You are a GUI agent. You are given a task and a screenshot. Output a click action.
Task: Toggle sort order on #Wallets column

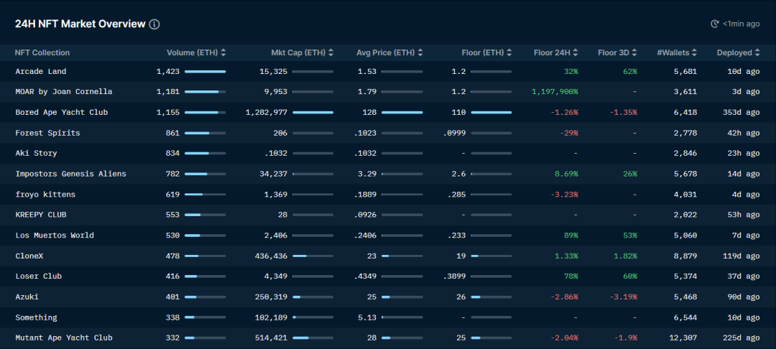coord(693,52)
